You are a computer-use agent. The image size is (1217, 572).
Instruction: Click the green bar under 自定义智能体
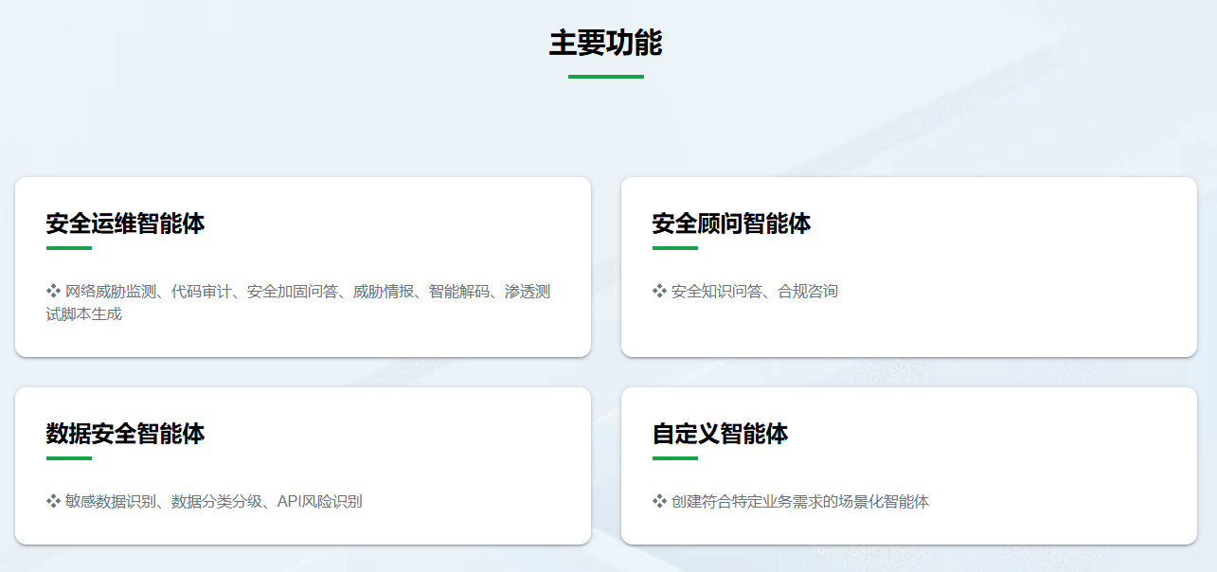(674, 458)
